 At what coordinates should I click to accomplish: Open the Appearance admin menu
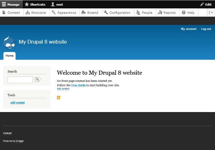[x=64, y=12]
